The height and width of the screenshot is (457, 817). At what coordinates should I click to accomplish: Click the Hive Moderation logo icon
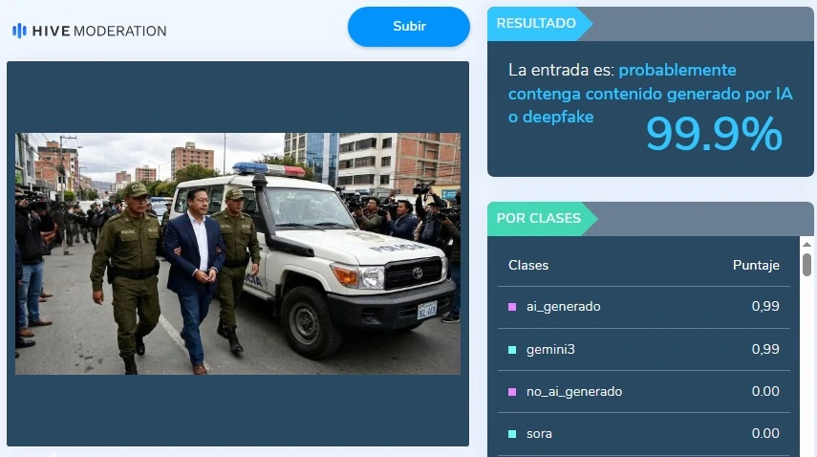point(19,31)
